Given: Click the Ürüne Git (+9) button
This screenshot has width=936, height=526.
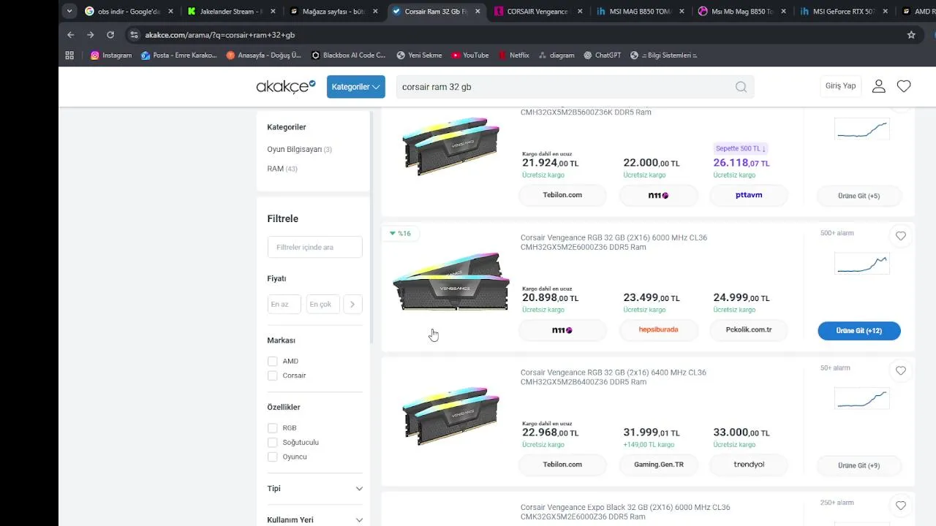Looking at the screenshot, I should point(859,465).
